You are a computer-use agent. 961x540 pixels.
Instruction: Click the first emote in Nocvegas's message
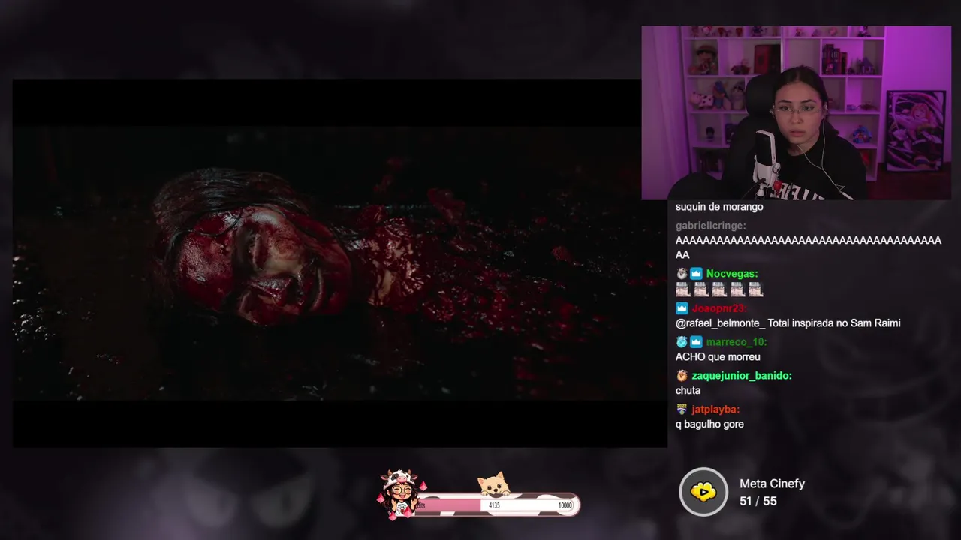(x=682, y=289)
